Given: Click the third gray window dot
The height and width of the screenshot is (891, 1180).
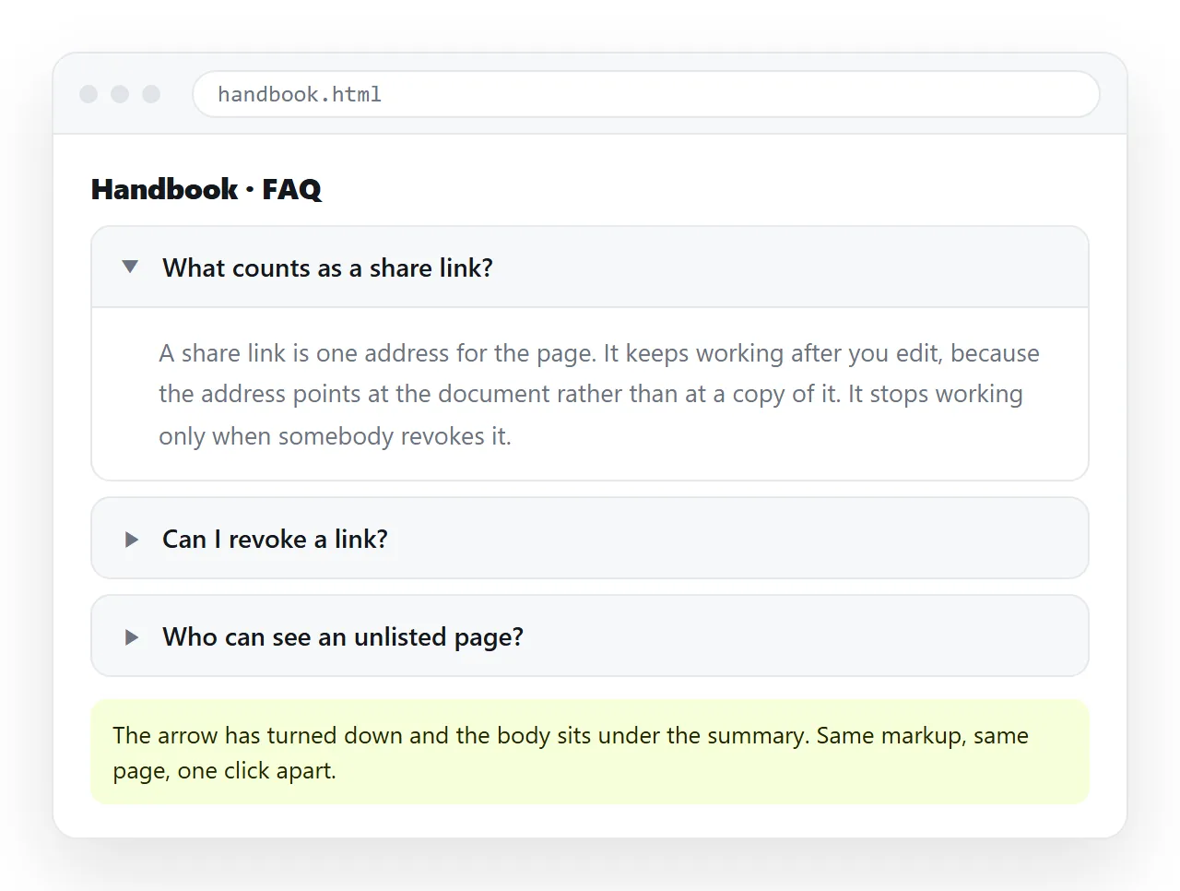Looking at the screenshot, I should pos(151,94).
